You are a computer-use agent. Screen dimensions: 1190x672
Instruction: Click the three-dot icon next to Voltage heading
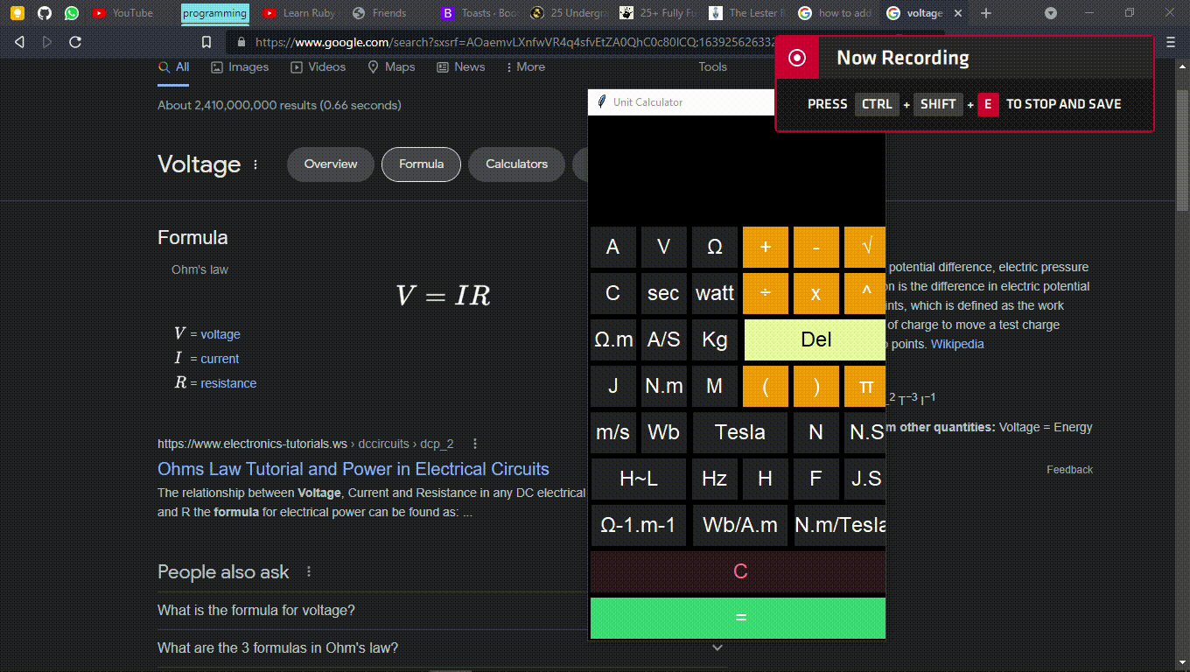click(255, 164)
